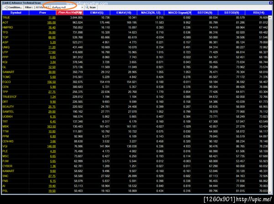Select the UNIQ symbol
Image resolution: width=274 pixels, height=204 pixels.
point(6,47)
